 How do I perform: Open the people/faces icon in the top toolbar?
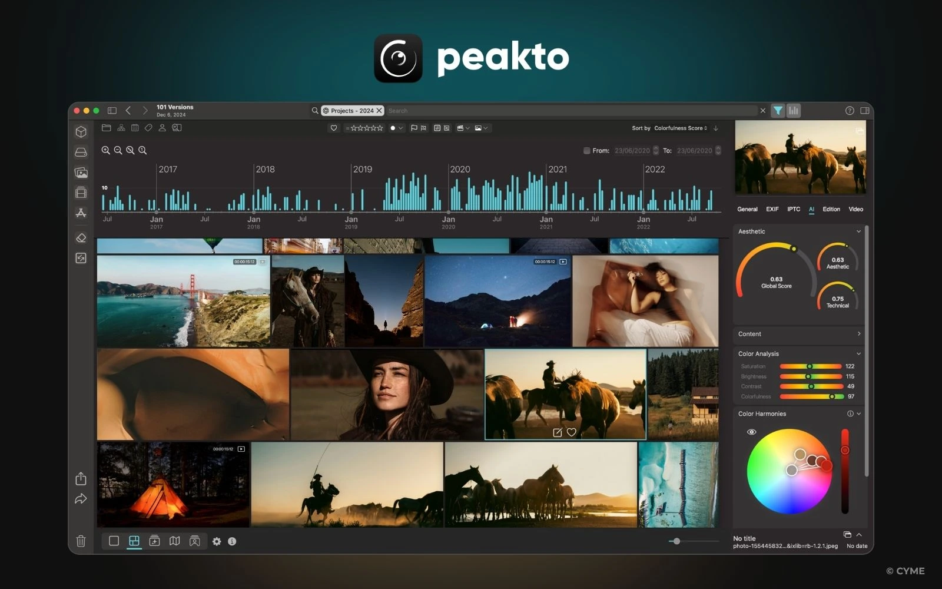click(162, 128)
